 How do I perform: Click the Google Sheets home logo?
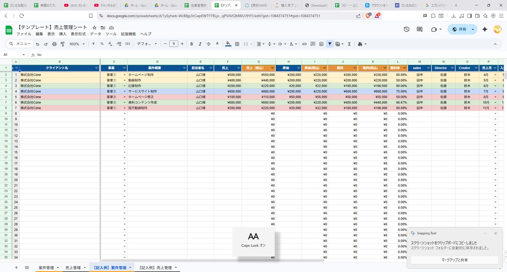(x=9, y=30)
